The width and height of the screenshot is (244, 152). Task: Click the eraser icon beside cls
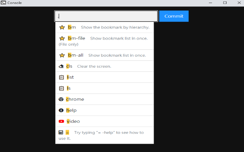61,66
